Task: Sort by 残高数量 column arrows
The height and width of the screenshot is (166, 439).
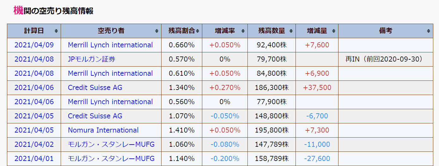Action: coord(291,31)
